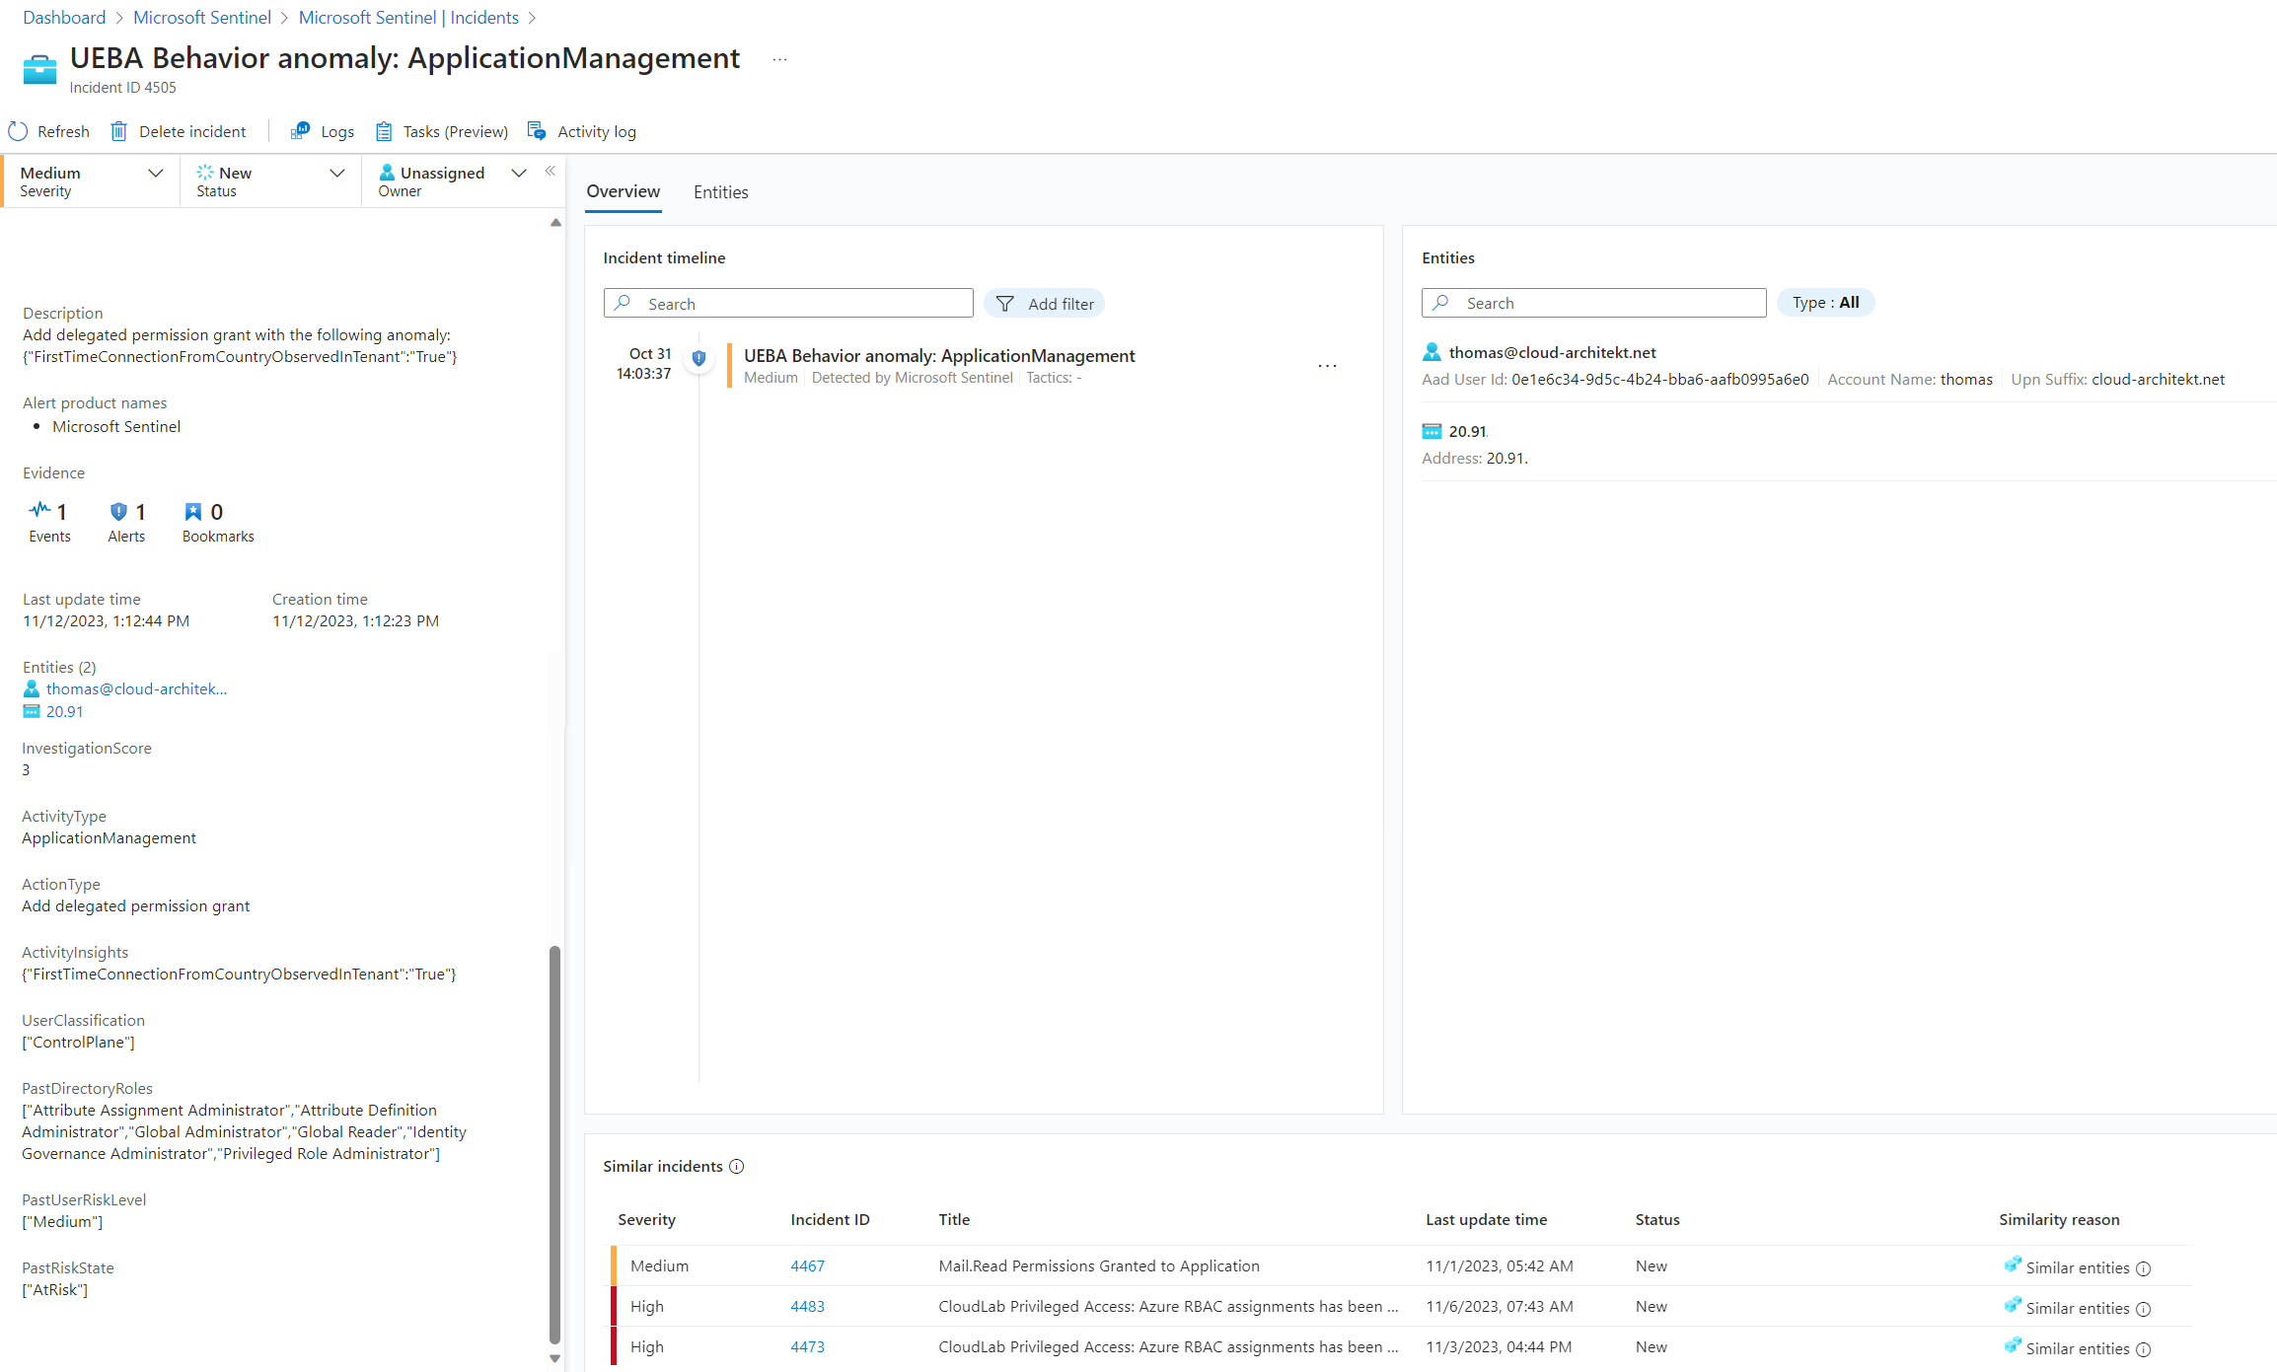Click the Bookmarks icon in Evidence
The image size is (2277, 1372).
(x=193, y=511)
